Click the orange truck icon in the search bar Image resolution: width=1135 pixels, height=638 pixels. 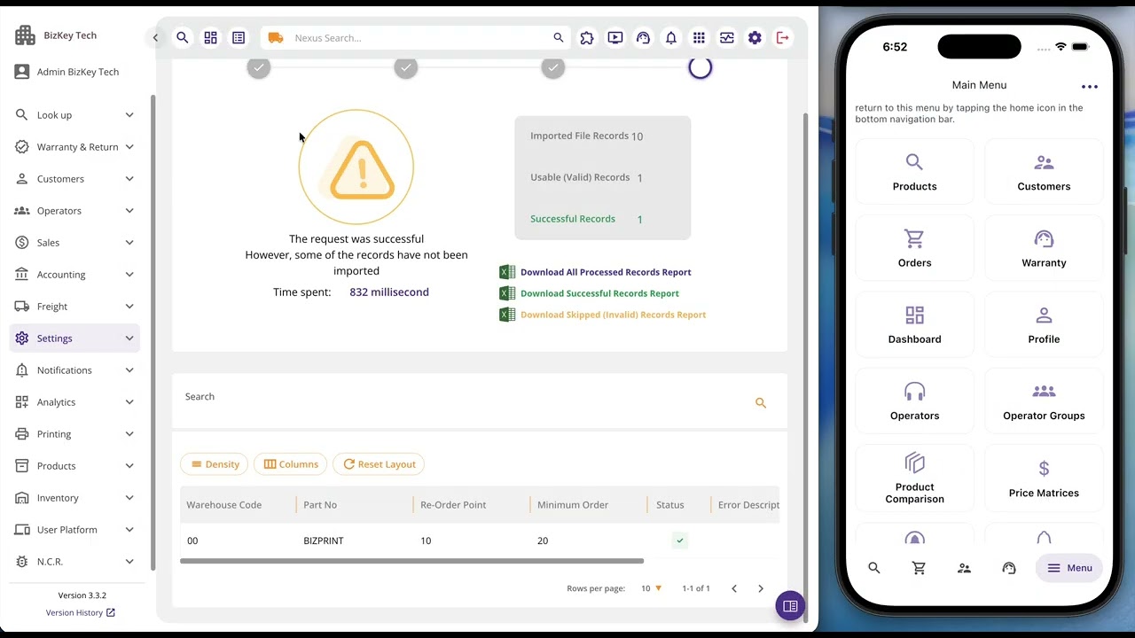coord(276,37)
